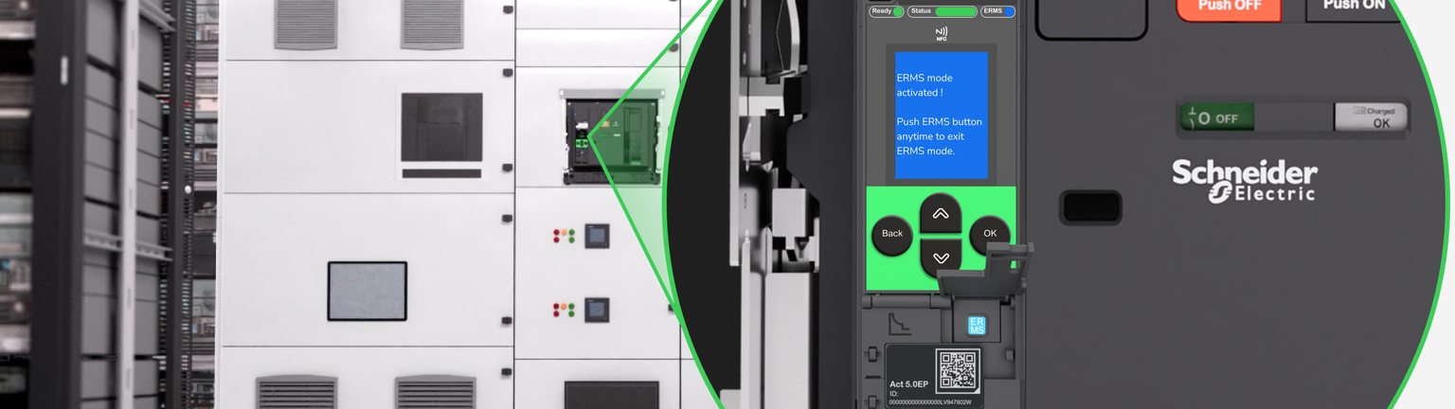Push the blue ERMS button

[977, 326]
